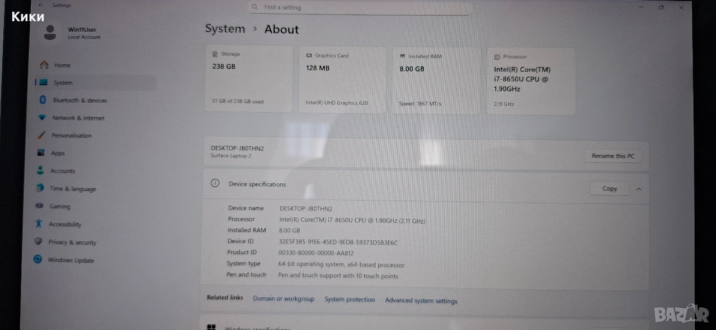Click the search magnifier icon
The width and height of the screenshot is (716, 330).
(x=255, y=7)
